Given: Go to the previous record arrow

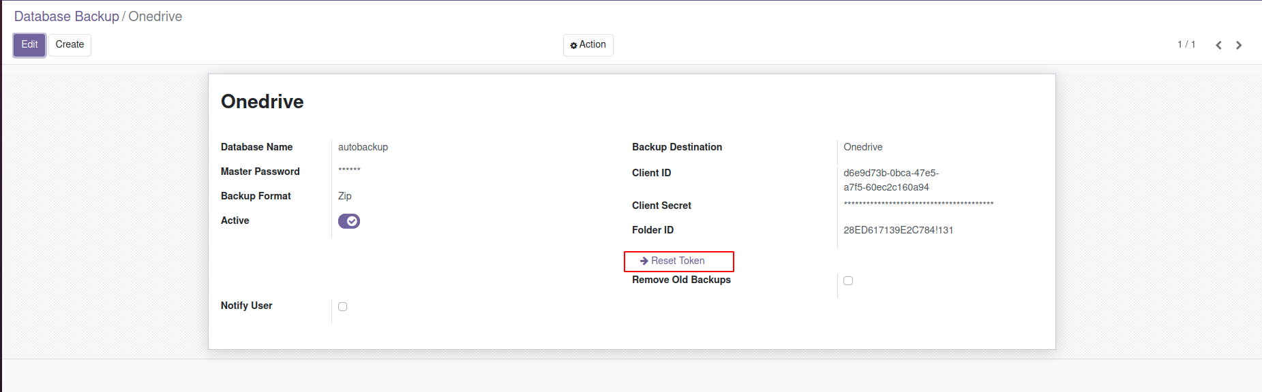Looking at the screenshot, I should pos(1218,45).
